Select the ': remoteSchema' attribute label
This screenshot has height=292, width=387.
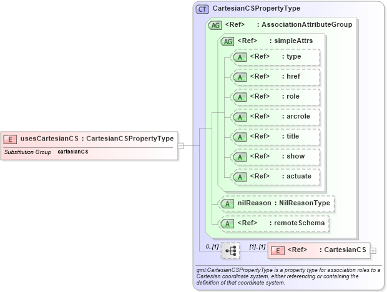point(297,223)
